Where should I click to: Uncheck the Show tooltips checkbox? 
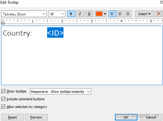click(3, 91)
